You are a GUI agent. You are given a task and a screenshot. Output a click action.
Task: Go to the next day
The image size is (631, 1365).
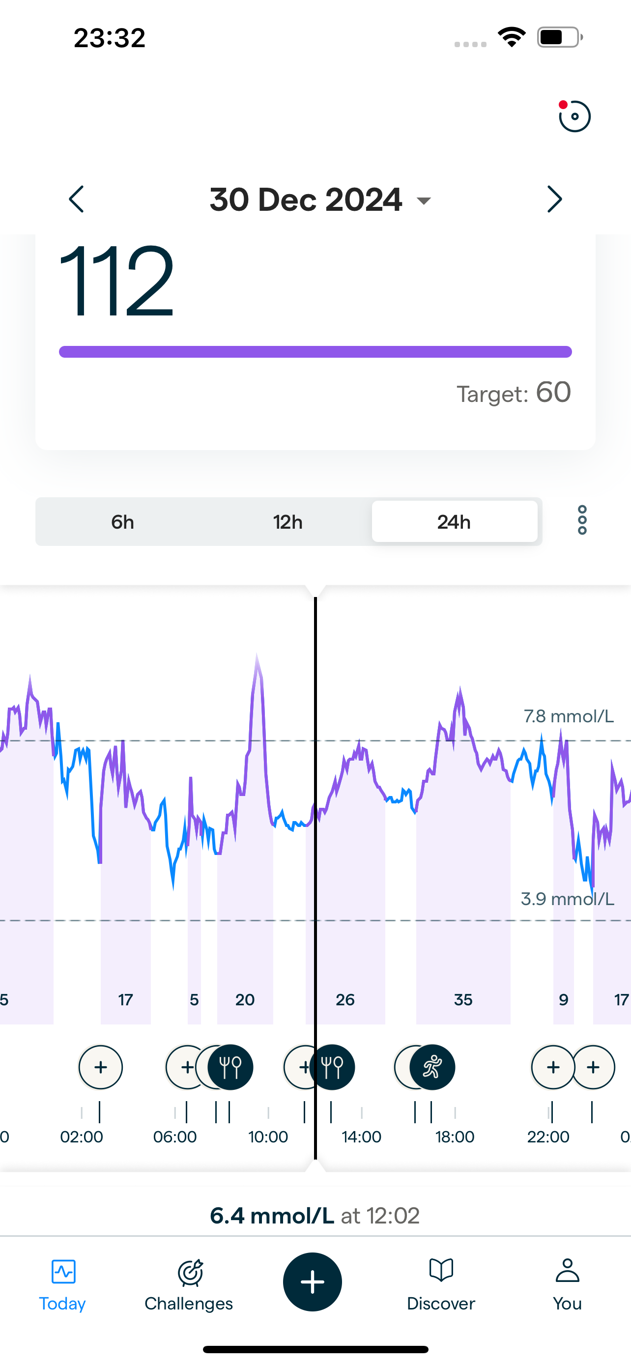coord(554,199)
